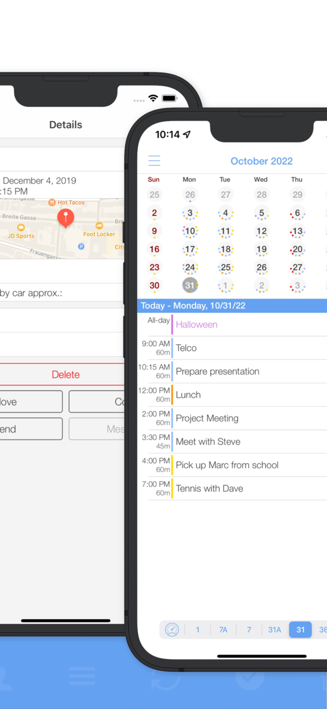Tap the Wi-Fi icon on Details phone
The width and height of the screenshot is (327, 709).
(x=153, y=98)
